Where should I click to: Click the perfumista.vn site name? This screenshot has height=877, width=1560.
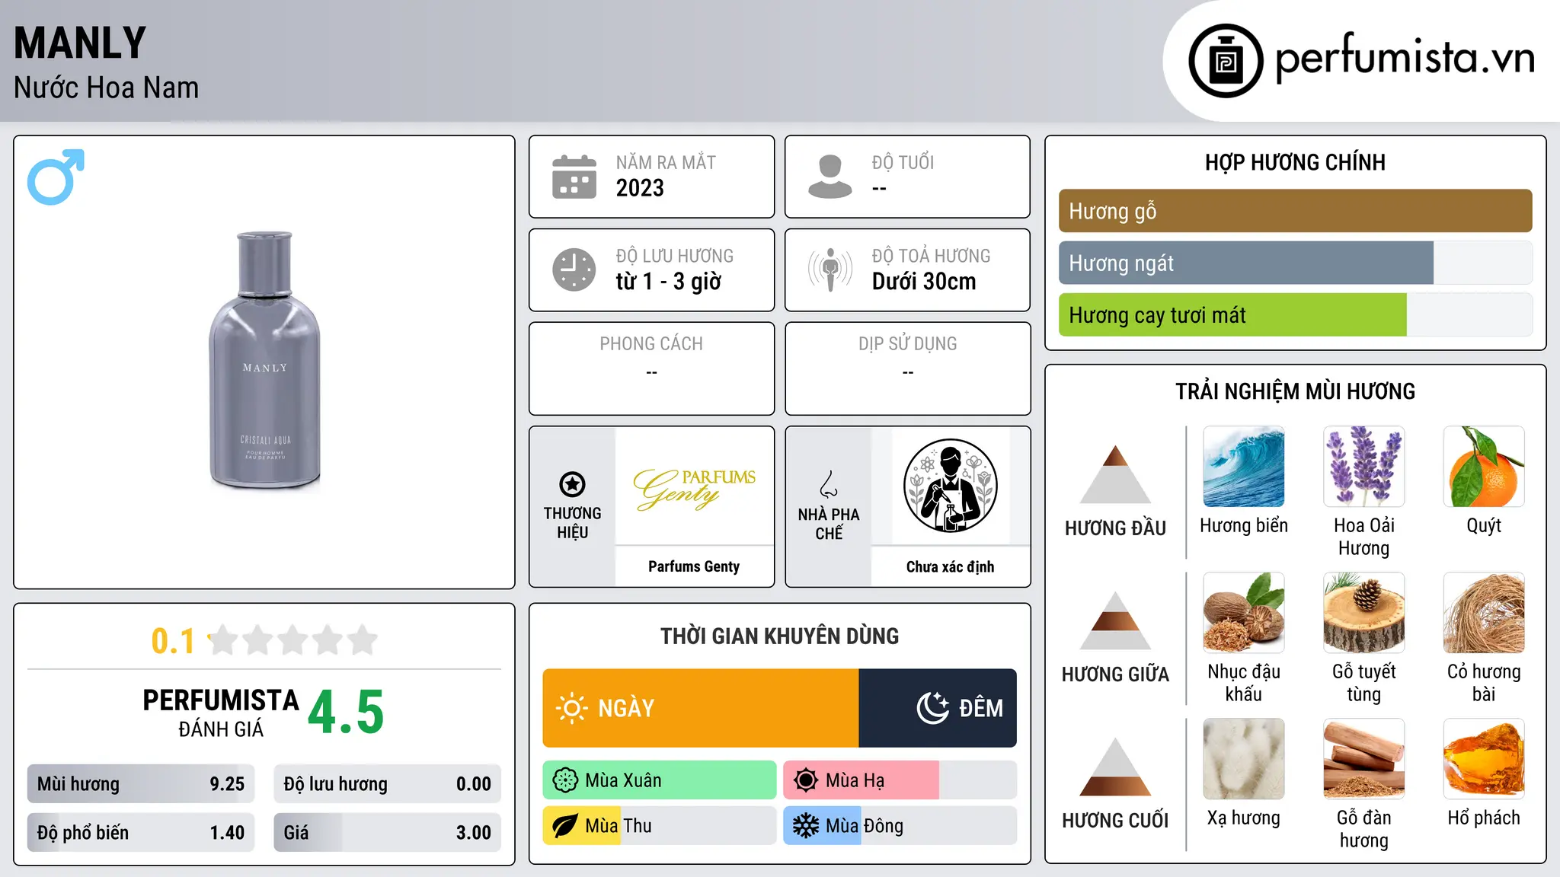pyautogui.click(x=1405, y=59)
